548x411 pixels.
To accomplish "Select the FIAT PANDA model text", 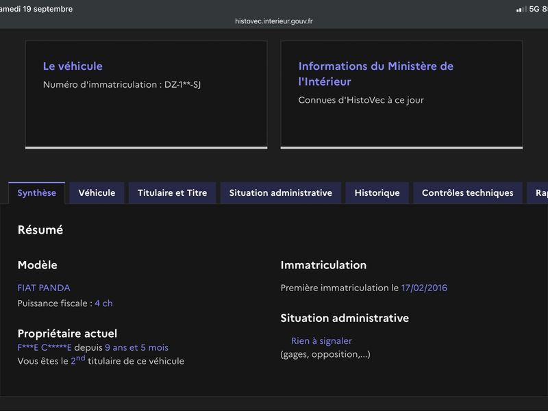I will point(44,288).
